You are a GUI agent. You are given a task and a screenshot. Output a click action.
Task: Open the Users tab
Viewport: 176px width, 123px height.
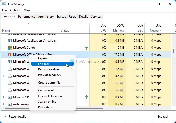pyautogui.click(x=73, y=17)
